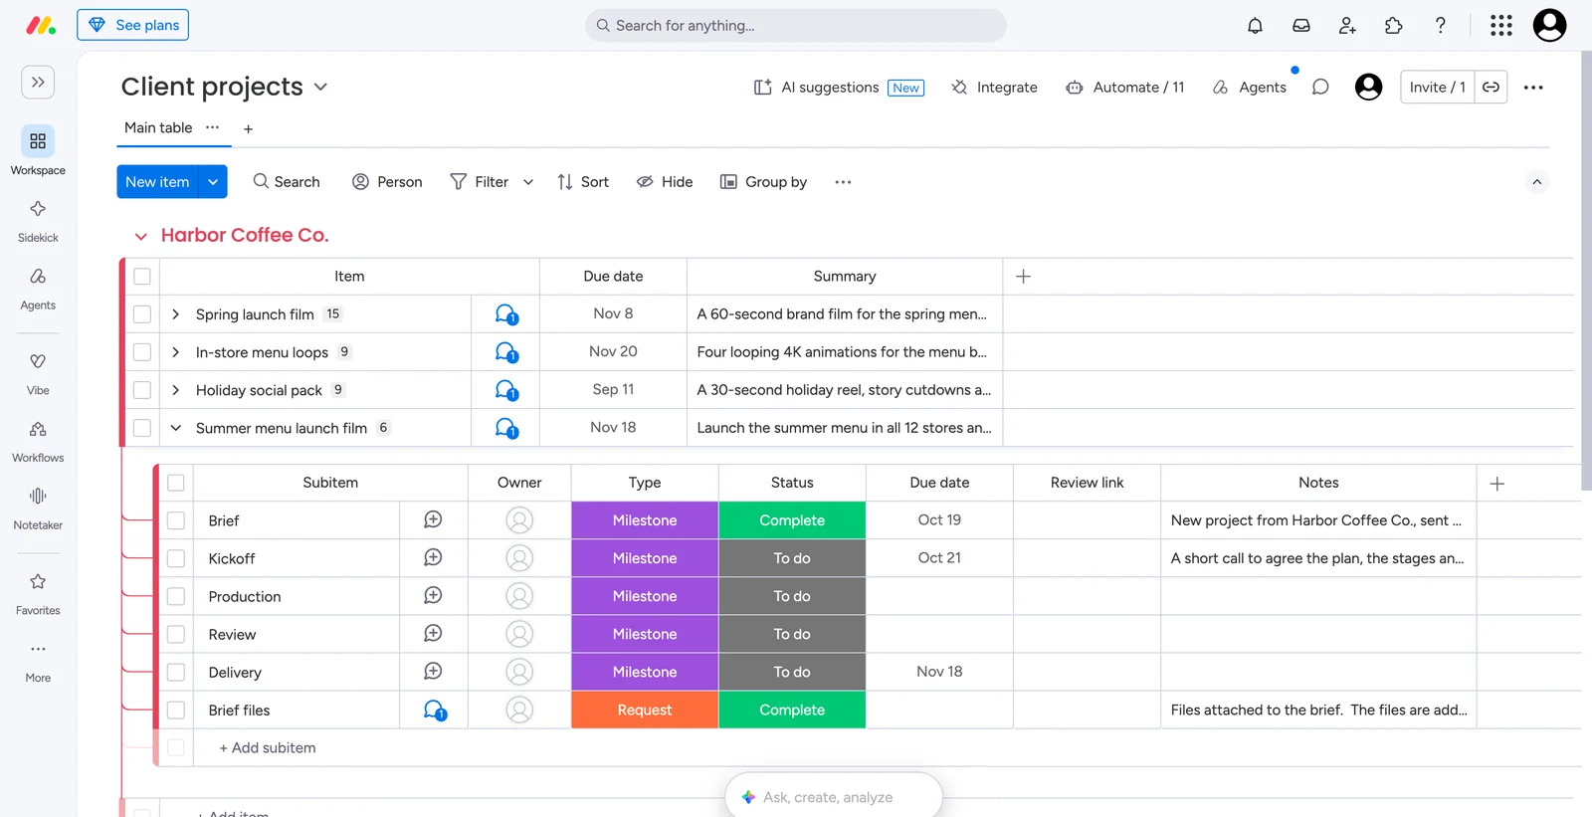Open the help question mark icon
The width and height of the screenshot is (1592, 817).
point(1440,26)
